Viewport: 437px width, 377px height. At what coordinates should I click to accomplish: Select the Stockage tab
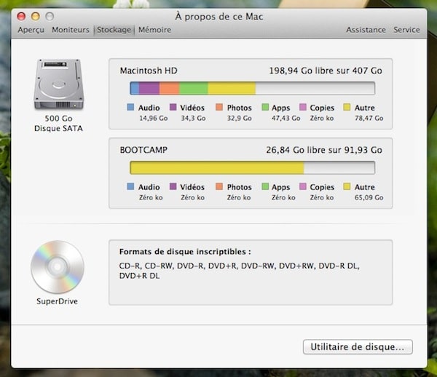(x=114, y=30)
